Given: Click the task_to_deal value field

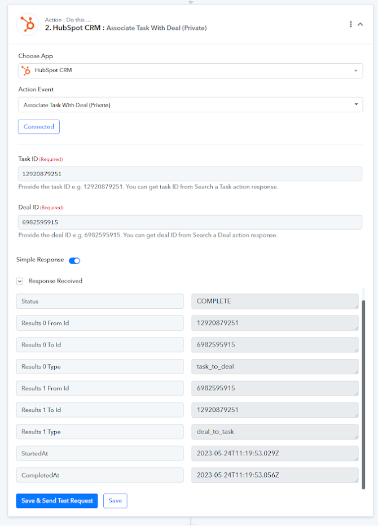Looking at the screenshot, I should tap(275, 366).
